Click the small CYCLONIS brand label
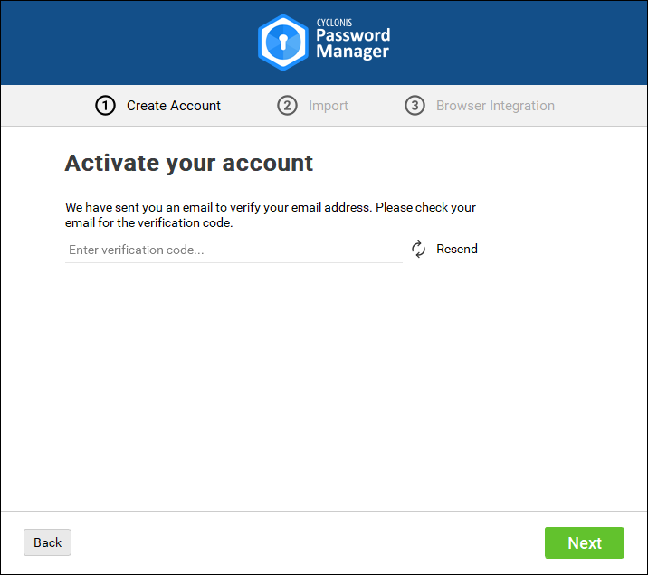The image size is (648, 575). coord(333,24)
